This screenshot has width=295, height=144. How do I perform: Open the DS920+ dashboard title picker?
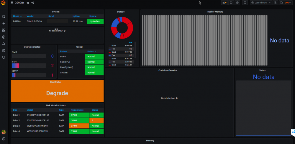point(19,3)
